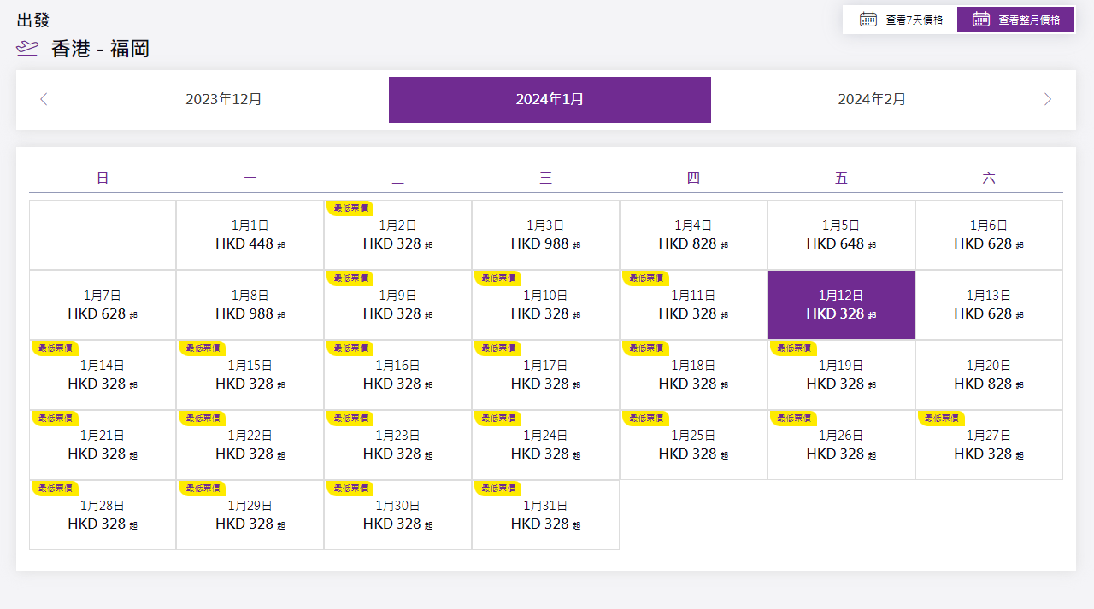Click the calendar icon for 查看7天價格
This screenshot has height=609, width=1094.
point(868,20)
